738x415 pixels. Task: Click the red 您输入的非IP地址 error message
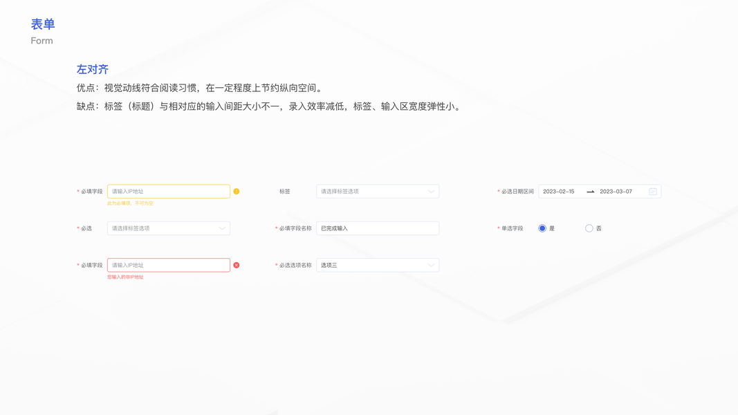click(x=125, y=277)
